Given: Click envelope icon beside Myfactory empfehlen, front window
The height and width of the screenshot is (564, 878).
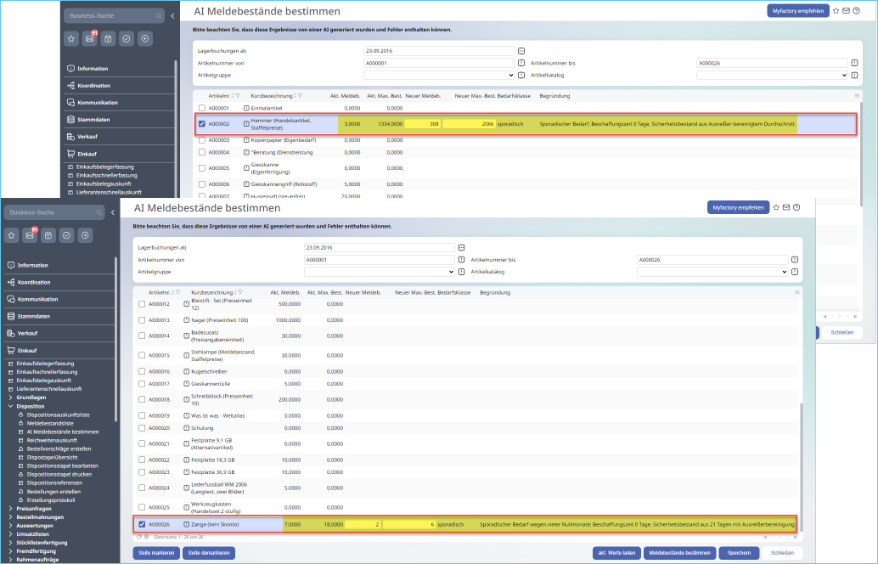Looking at the screenshot, I should point(786,207).
